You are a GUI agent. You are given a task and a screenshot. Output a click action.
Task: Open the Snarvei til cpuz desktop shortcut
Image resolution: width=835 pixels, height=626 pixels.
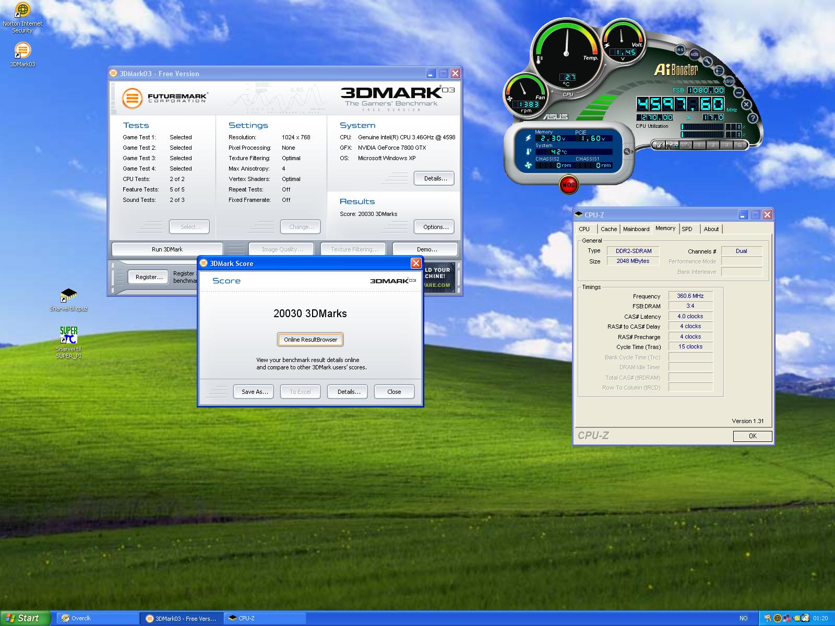[68, 299]
